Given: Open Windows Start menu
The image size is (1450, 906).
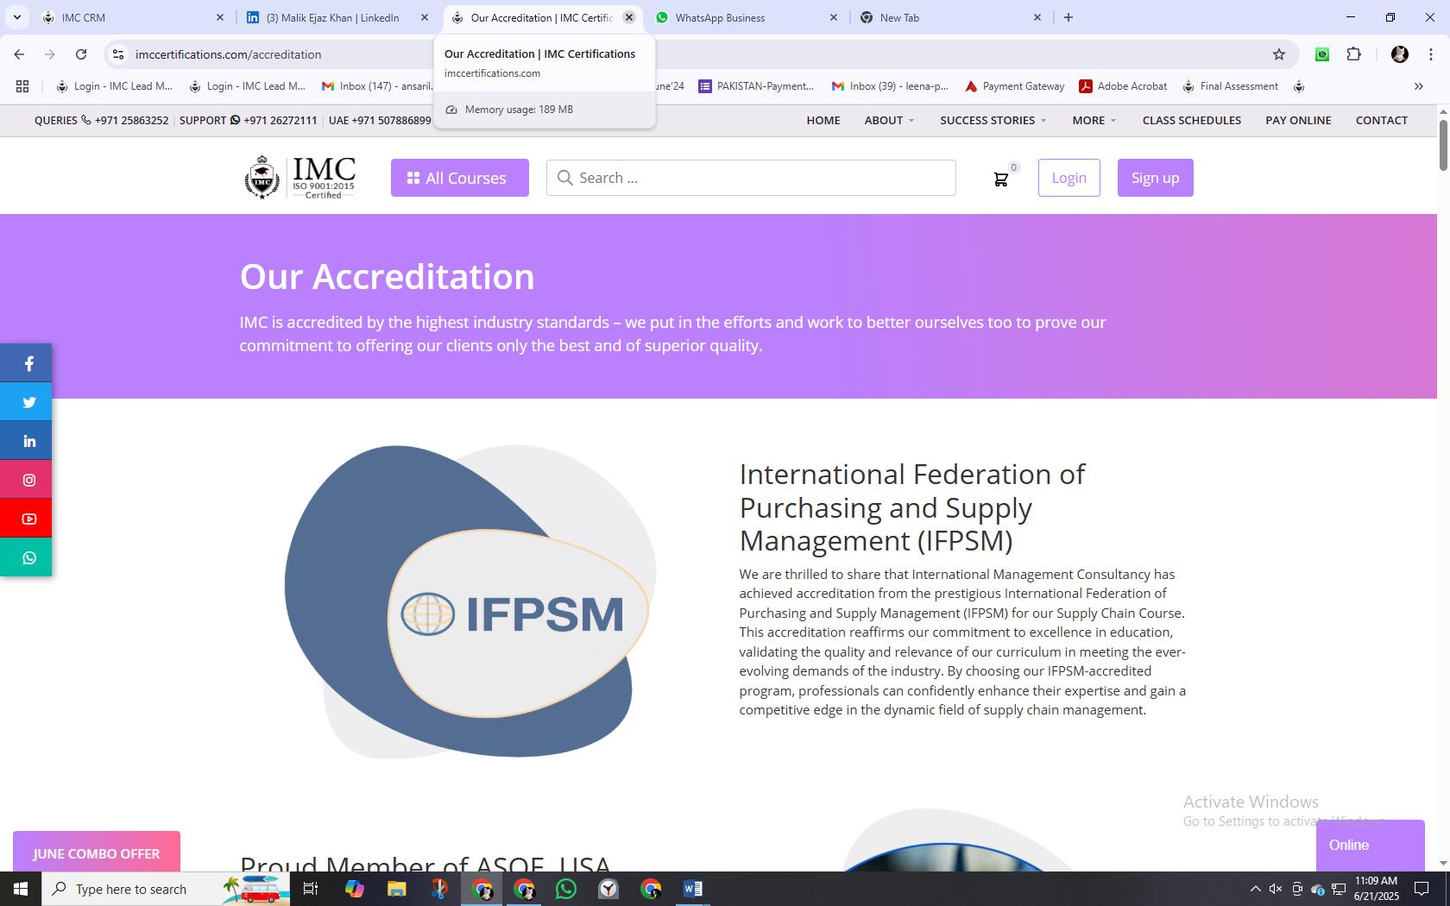Looking at the screenshot, I should (x=21, y=889).
